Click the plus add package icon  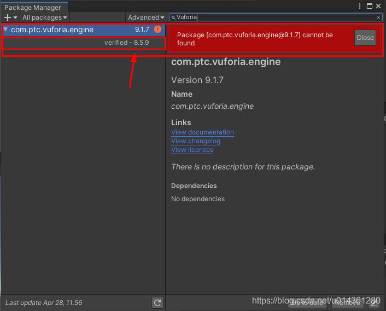point(8,17)
